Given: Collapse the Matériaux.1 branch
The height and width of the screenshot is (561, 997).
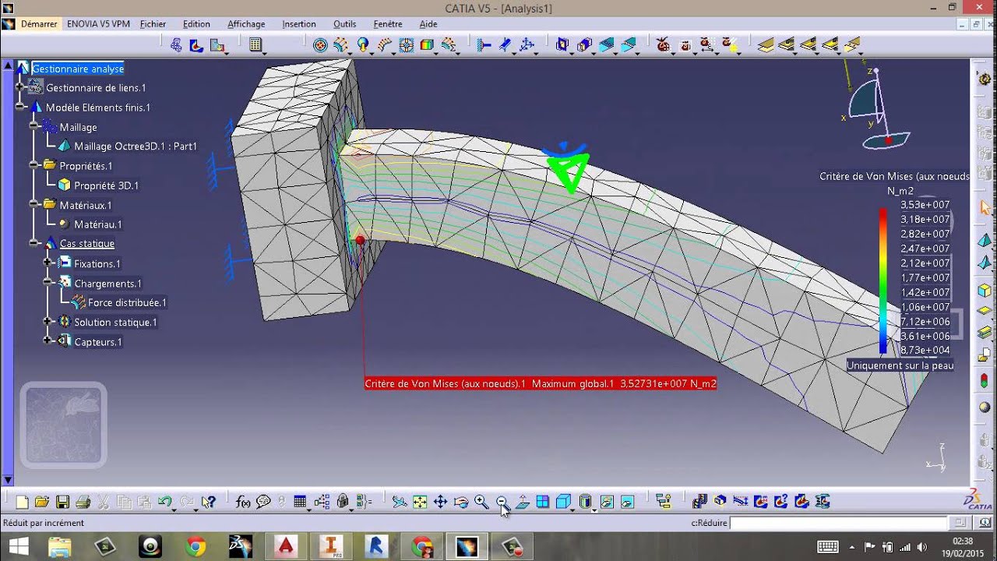Looking at the screenshot, I should pyautogui.click(x=35, y=204).
